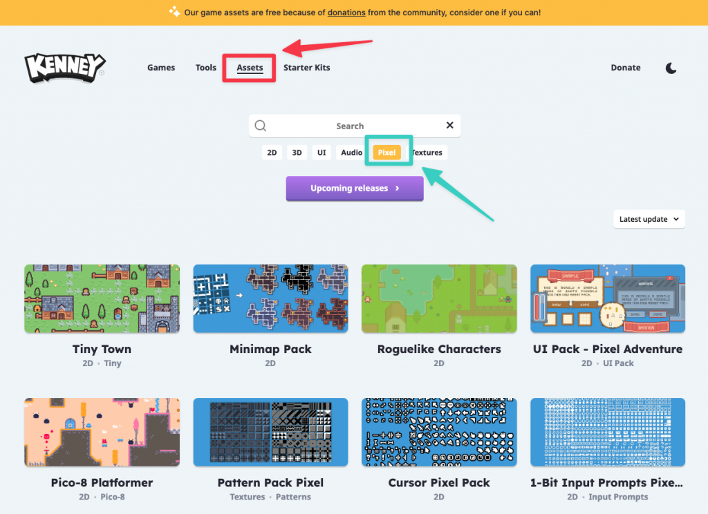
Task: Click the Pattern Pack Pixel title
Action: (x=270, y=482)
